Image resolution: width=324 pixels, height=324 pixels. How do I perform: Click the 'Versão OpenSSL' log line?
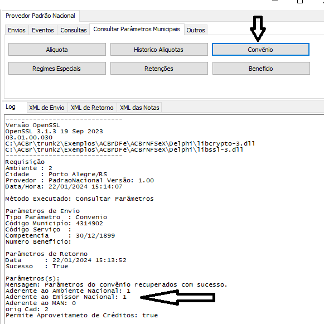[x=33, y=125]
